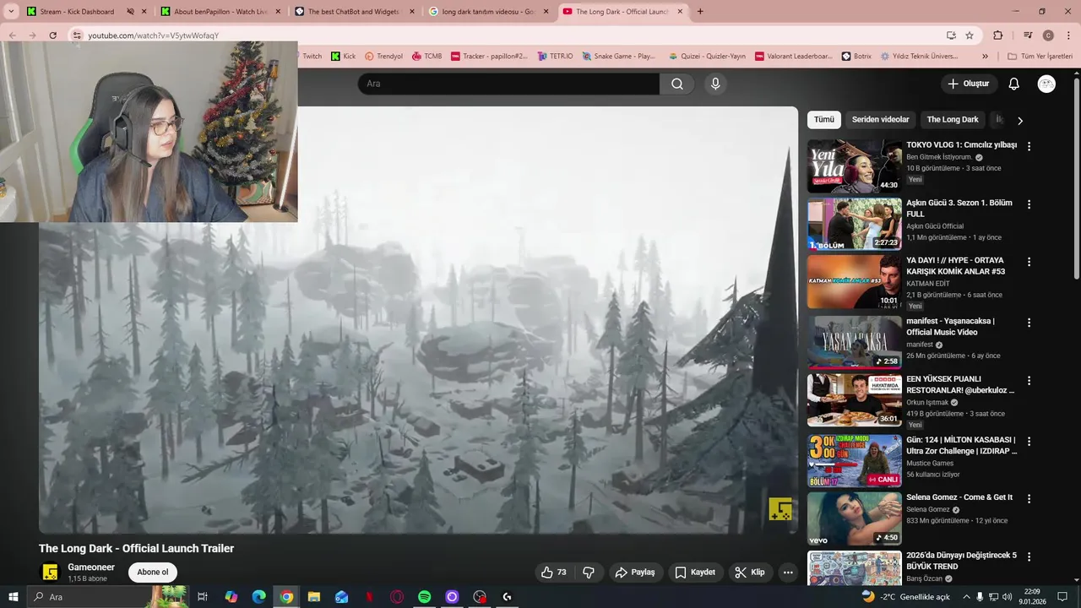1081x608 pixels.
Task: Open options for Aşkın Gücü video
Action: click(x=1029, y=204)
